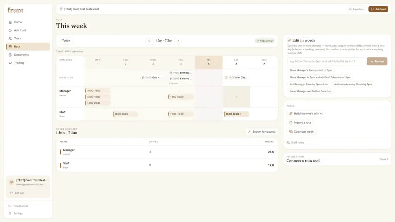Expand the +2 more events

click(x=173, y=83)
